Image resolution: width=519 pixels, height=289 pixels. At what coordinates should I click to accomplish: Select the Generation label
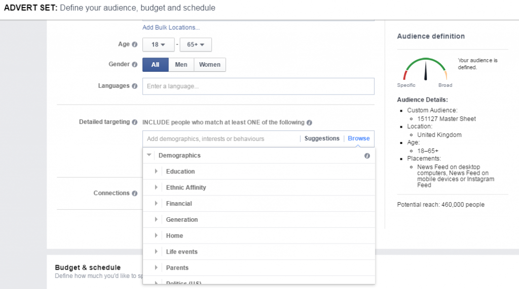click(182, 220)
